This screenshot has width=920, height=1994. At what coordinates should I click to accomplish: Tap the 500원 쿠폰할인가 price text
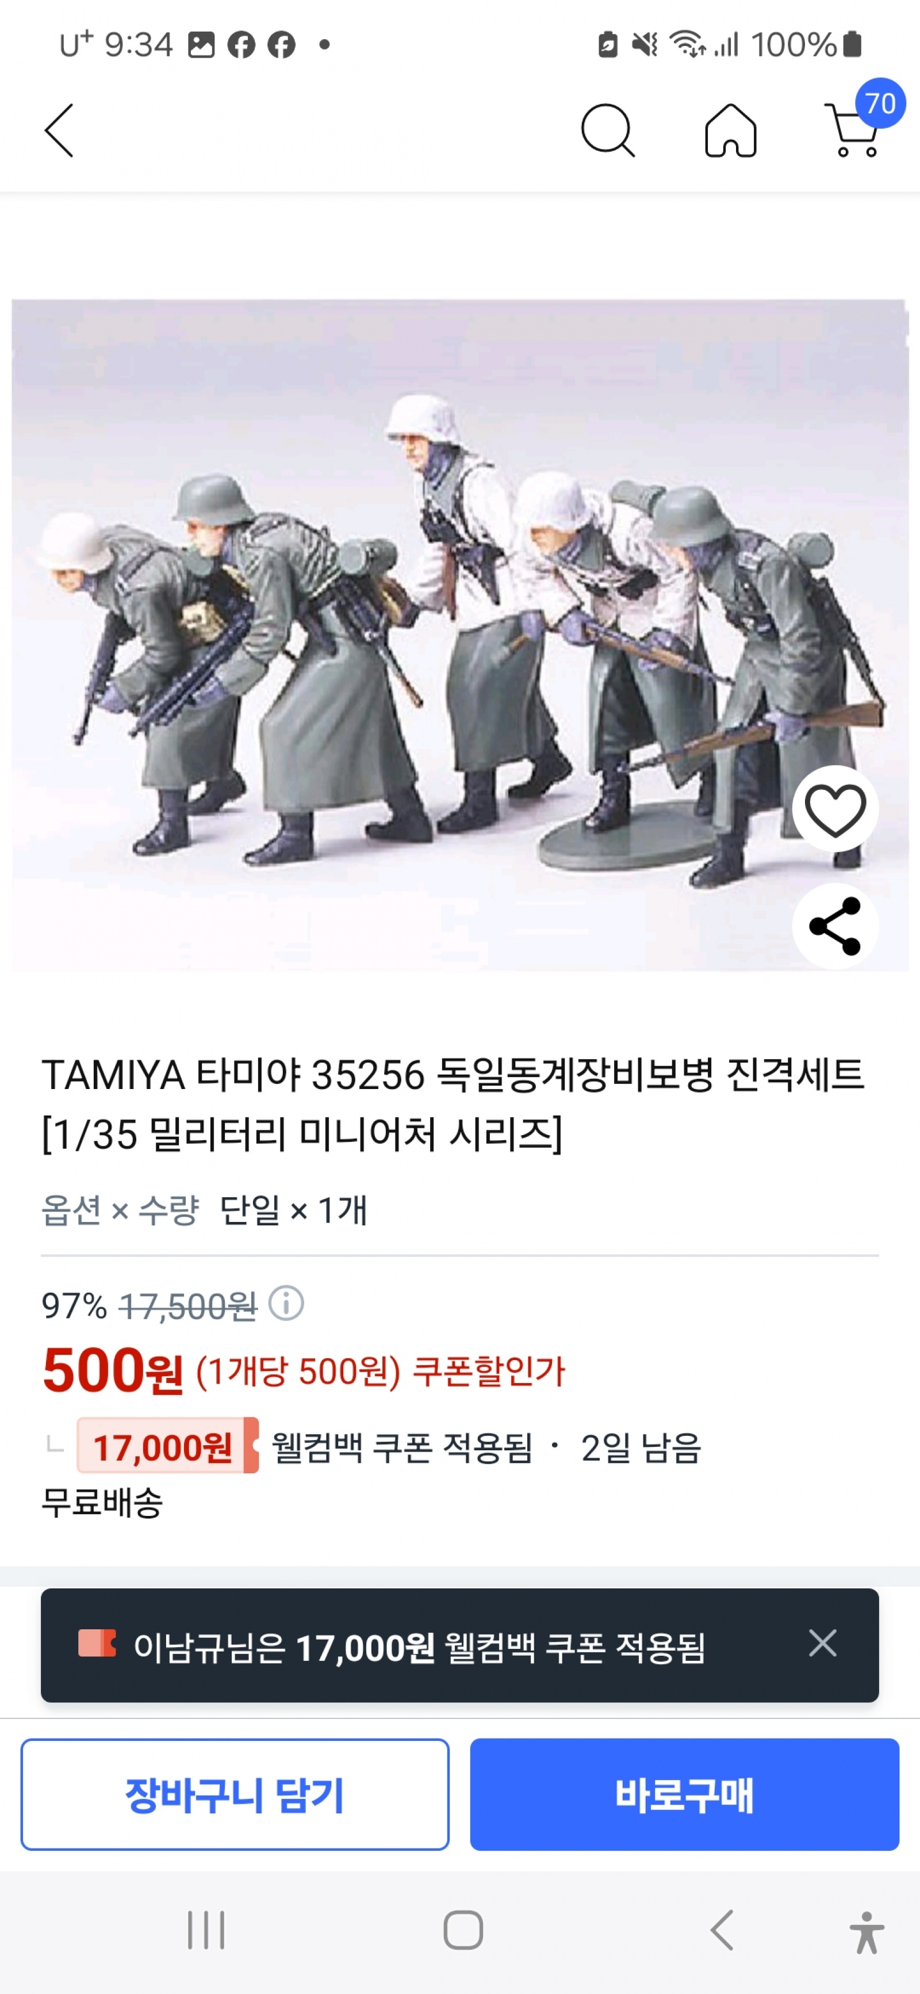pos(304,1371)
